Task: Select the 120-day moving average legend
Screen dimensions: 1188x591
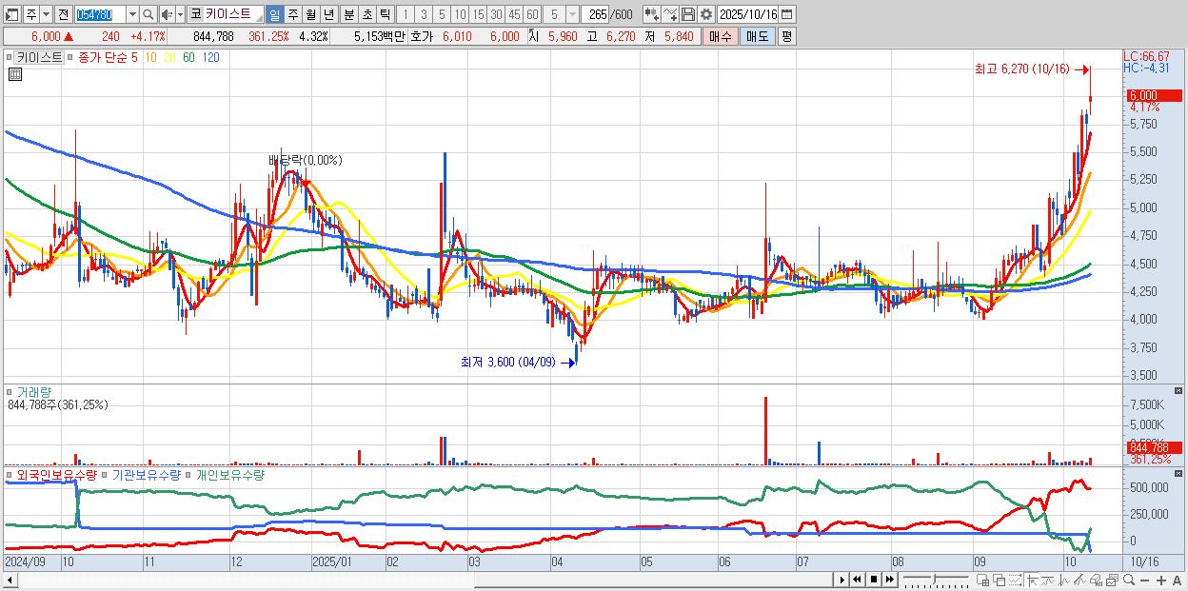Action: pyautogui.click(x=211, y=57)
